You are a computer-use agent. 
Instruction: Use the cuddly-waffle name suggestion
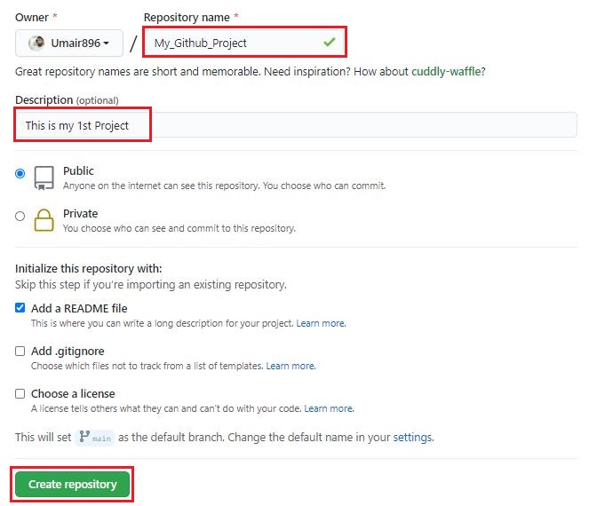[448, 72]
